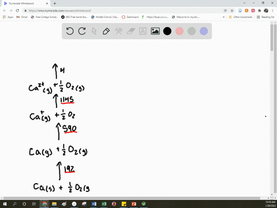
Task: Open the Windows Start menu
Action: click(x=5, y=204)
